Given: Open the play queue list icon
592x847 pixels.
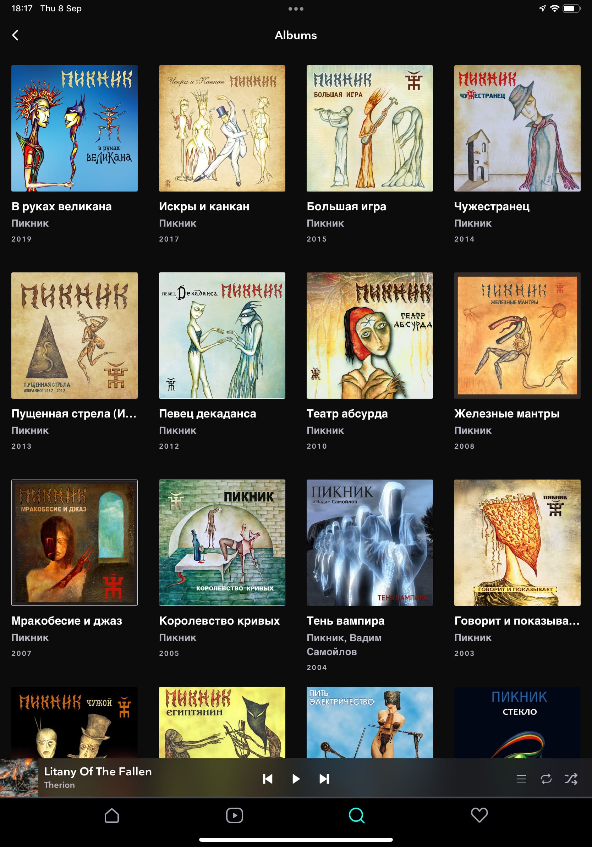Looking at the screenshot, I should click(521, 779).
